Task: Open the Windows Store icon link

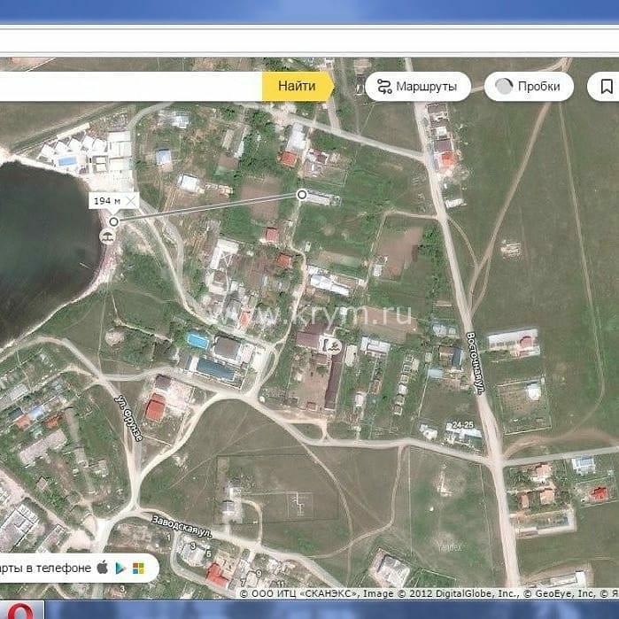Action: 138,568
